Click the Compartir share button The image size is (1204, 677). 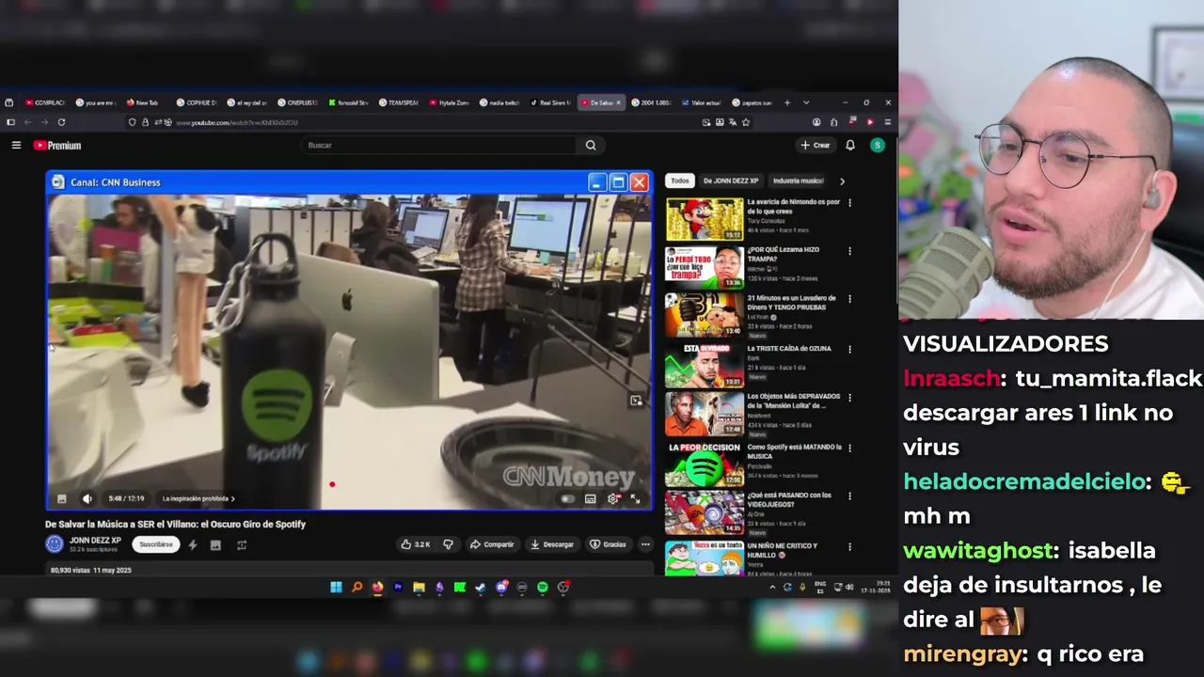(492, 544)
